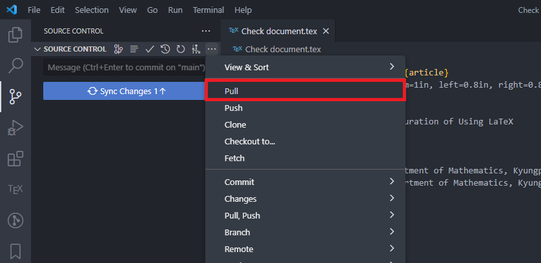
Task: Open the Explorer view in activity bar
Action: [x=15, y=34]
